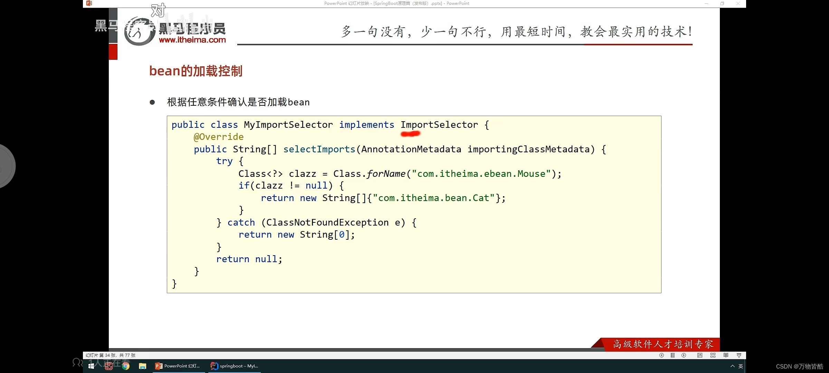The height and width of the screenshot is (373, 829).
Task: Click string "com.itheima.bean.Cat" in code
Action: click(x=434, y=198)
